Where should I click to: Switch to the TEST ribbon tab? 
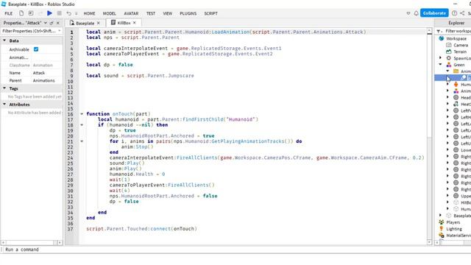[x=151, y=13]
